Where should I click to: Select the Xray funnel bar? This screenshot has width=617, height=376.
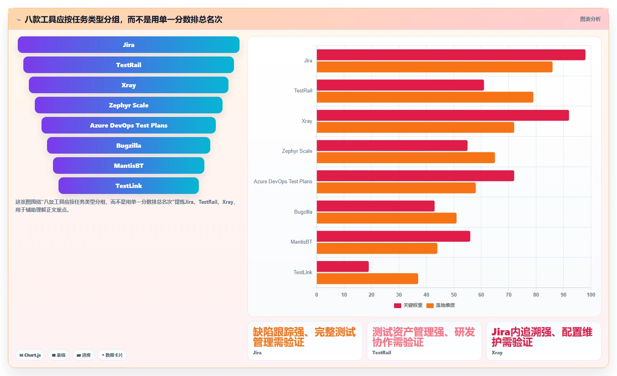128,85
